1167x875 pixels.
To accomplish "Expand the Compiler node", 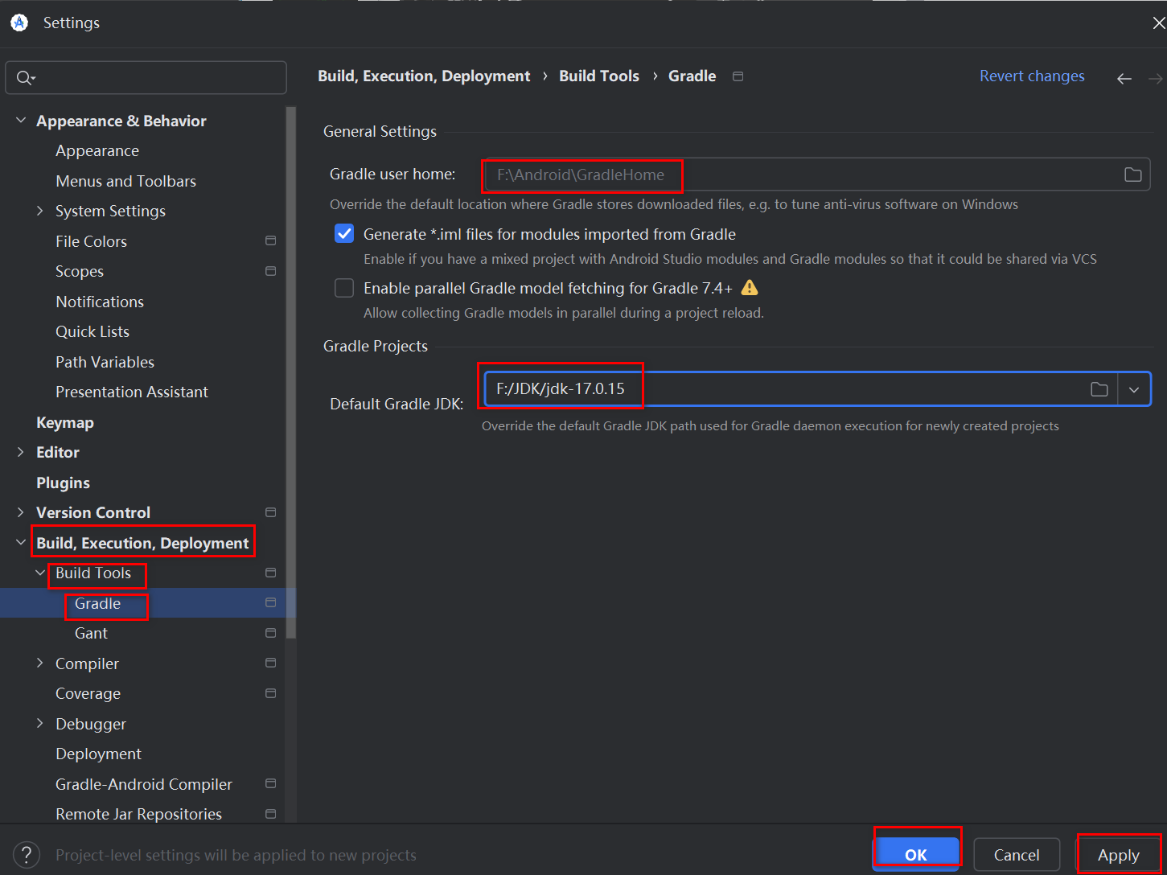I will point(40,663).
